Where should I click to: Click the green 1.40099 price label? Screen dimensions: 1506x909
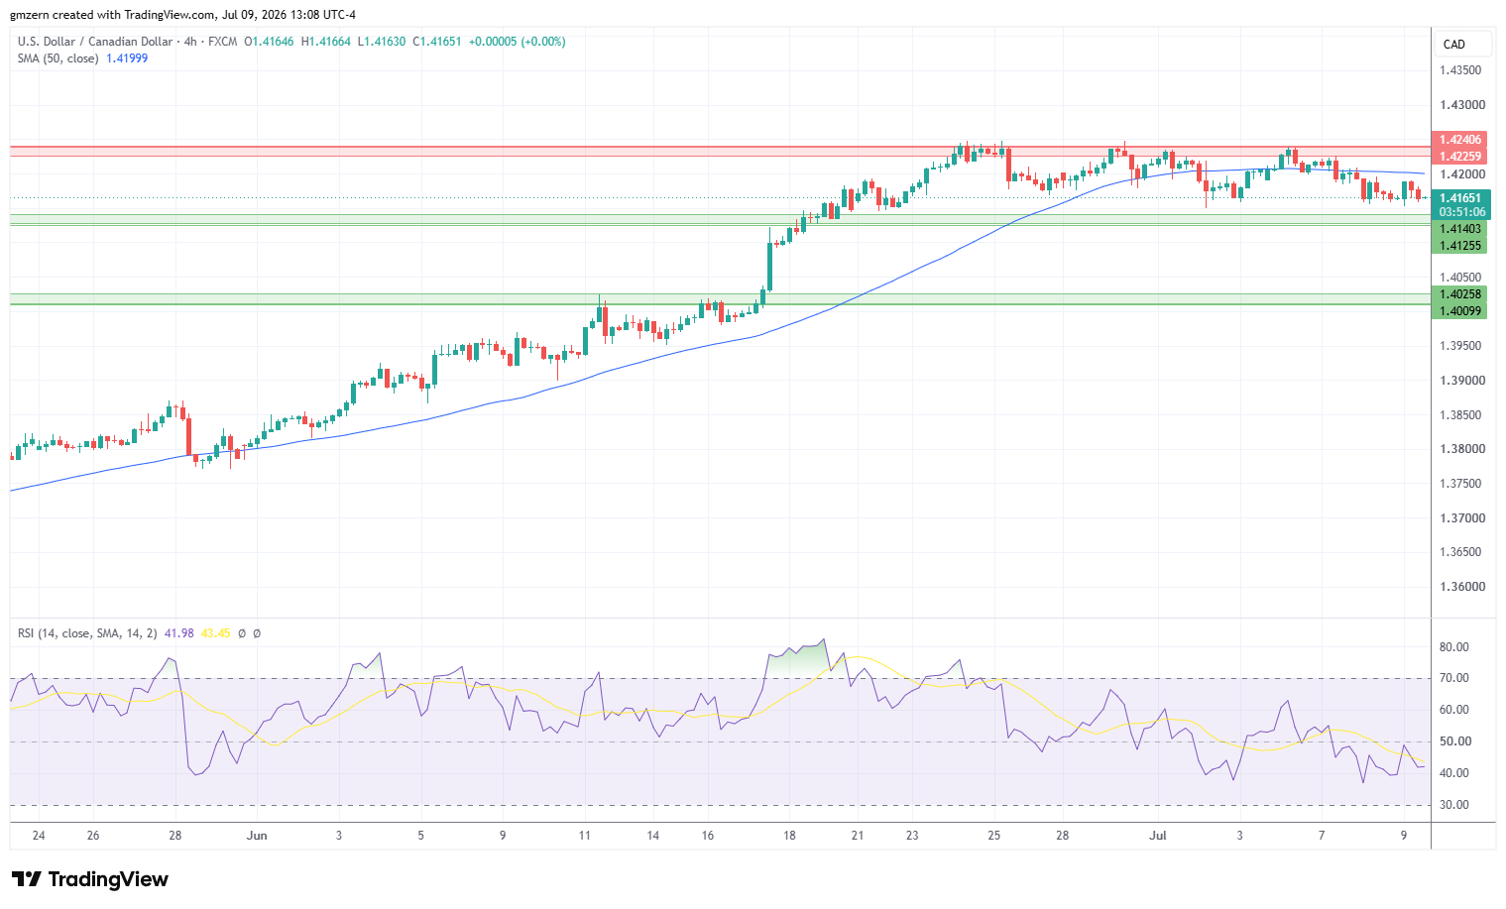pos(1459,311)
